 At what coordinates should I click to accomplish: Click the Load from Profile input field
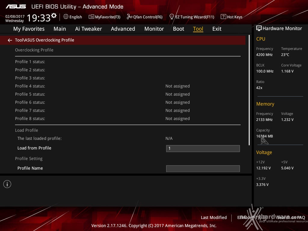(203, 149)
